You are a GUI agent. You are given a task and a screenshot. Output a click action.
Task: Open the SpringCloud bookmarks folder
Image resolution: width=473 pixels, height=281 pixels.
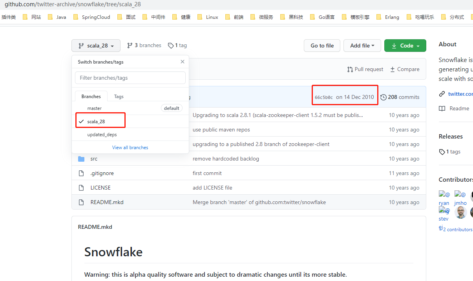pos(91,17)
